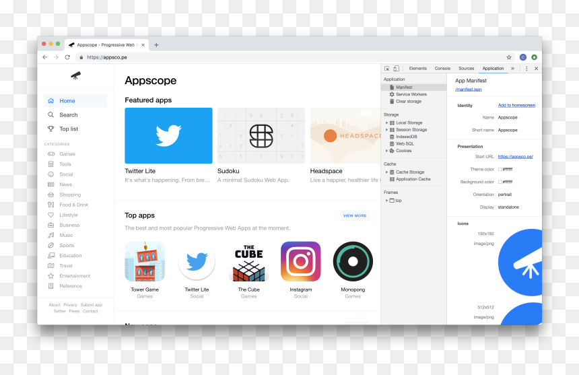Close the Appscope browser tab
Viewport: 579px width, 375px height.
point(143,45)
